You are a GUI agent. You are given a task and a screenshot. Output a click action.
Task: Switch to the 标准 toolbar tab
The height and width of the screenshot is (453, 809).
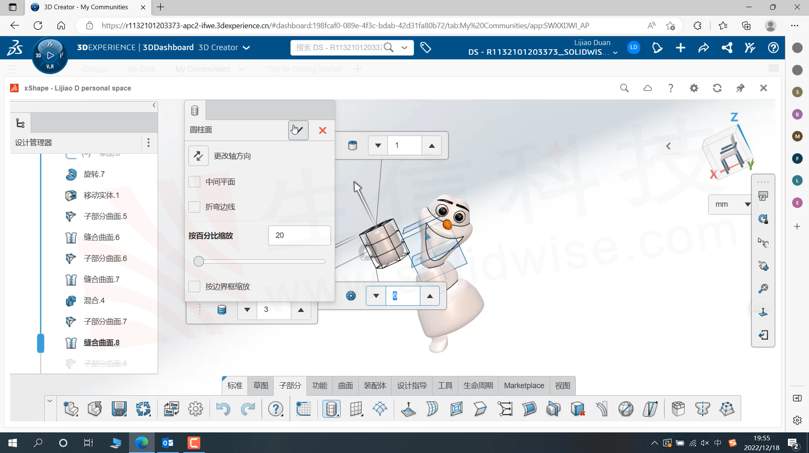(x=235, y=386)
